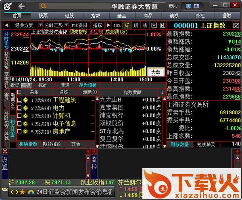Click the rainbow icon in news bar
The width and height of the screenshot is (242, 200).
(31, 192)
